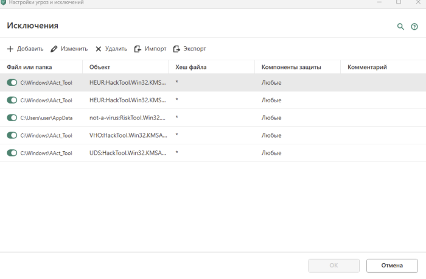Click the C:\Windows\AAct_Tool path in the UDS:HackTool row
The height and width of the screenshot is (279, 426).
pos(46,153)
